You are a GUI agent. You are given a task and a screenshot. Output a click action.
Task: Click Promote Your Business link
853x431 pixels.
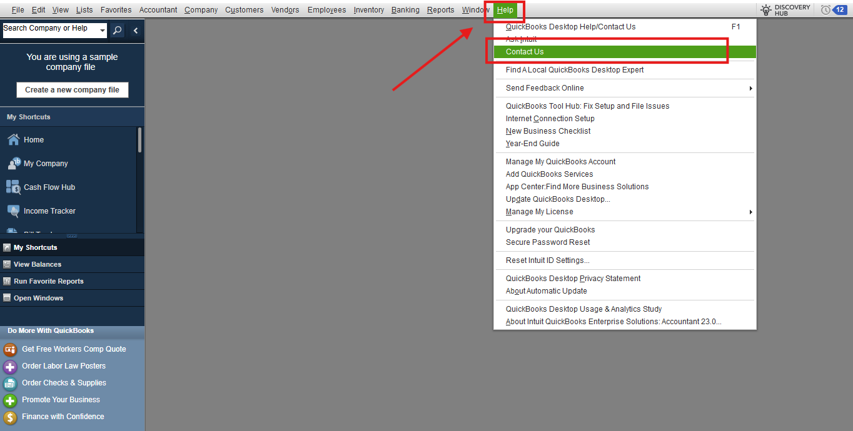coord(61,400)
